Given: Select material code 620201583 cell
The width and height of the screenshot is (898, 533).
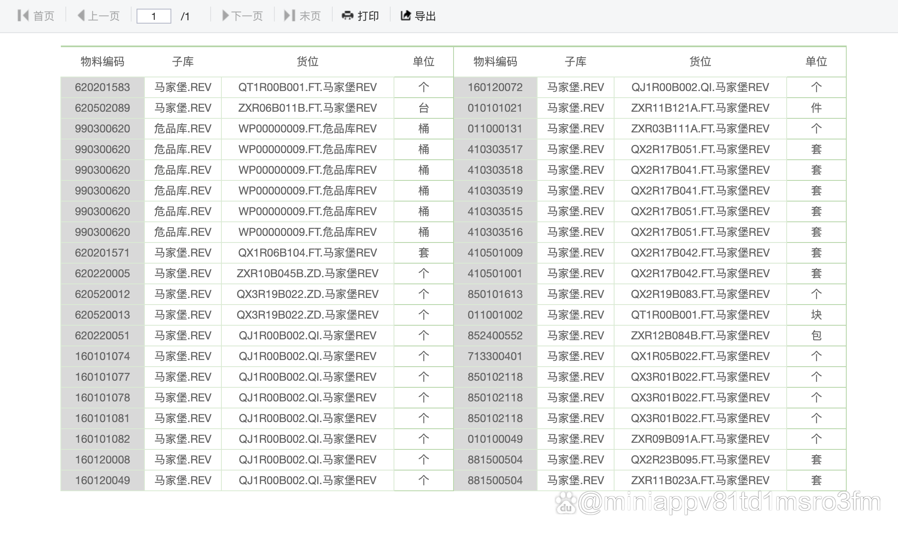Looking at the screenshot, I should tap(102, 87).
